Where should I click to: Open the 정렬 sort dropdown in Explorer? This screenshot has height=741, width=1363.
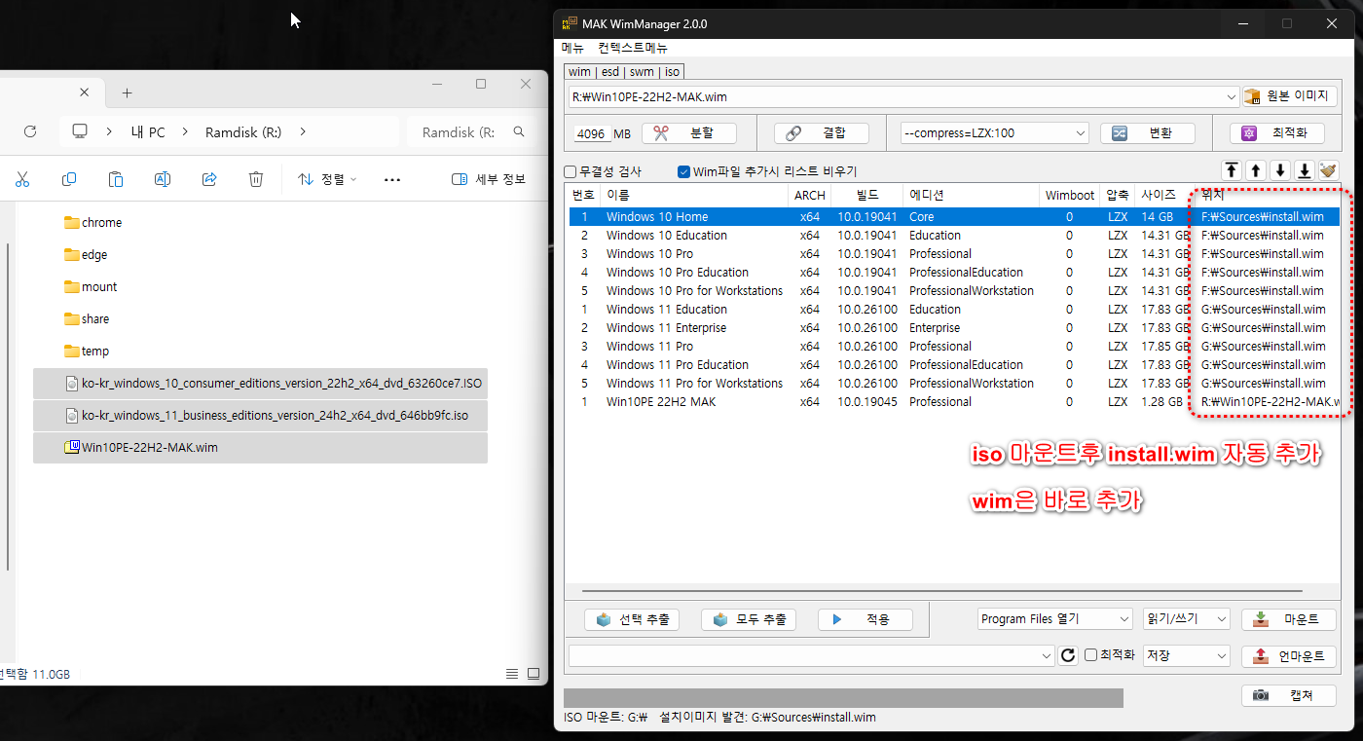327,179
